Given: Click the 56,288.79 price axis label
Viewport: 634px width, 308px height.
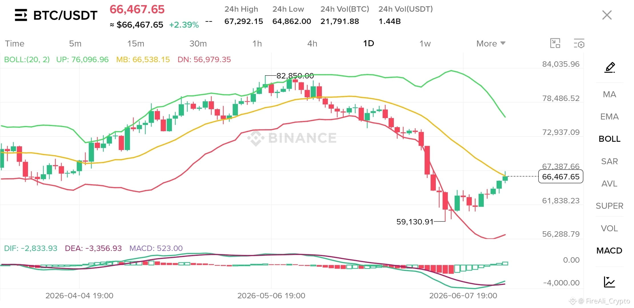Looking at the screenshot, I should [561, 234].
